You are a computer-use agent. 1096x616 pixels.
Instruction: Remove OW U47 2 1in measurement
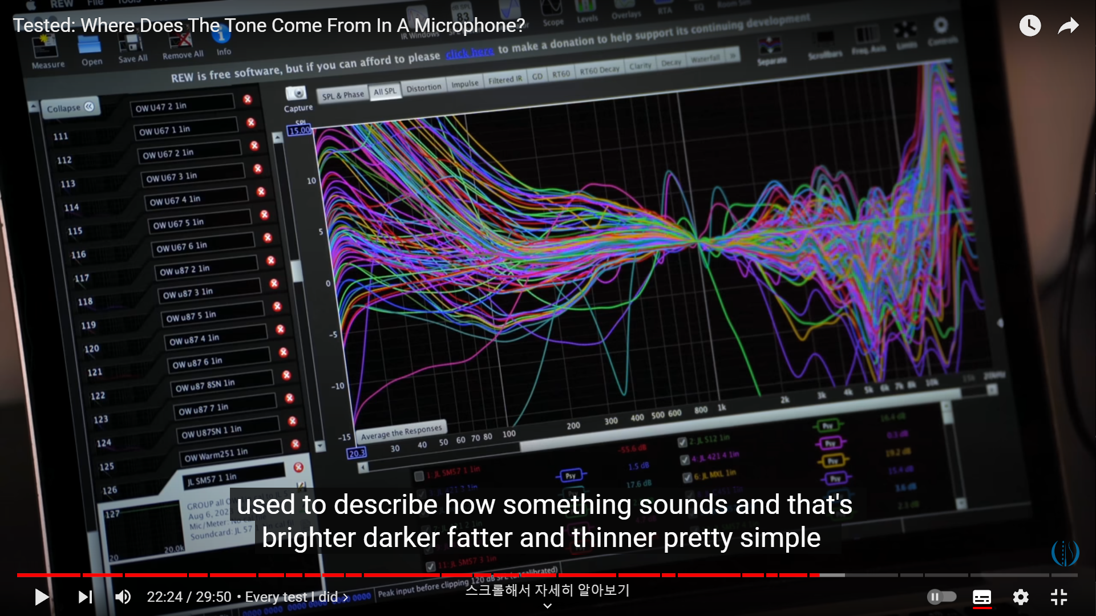click(248, 99)
